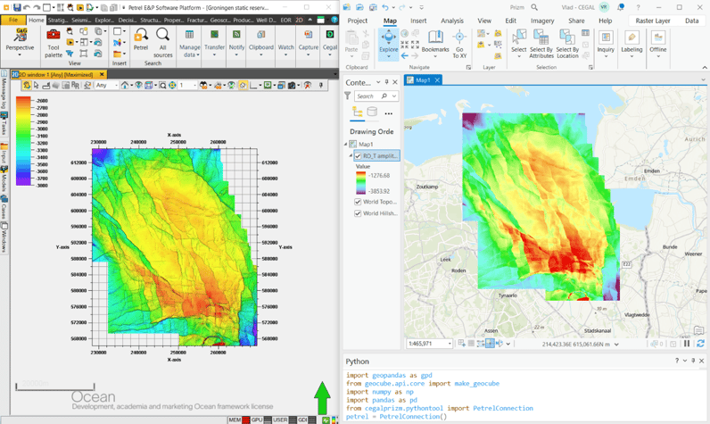Click the camera snapshot icon in 2D window toolbar
Image resolution: width=710 pixels, height=424 pixels.
(x=292, y=85)
